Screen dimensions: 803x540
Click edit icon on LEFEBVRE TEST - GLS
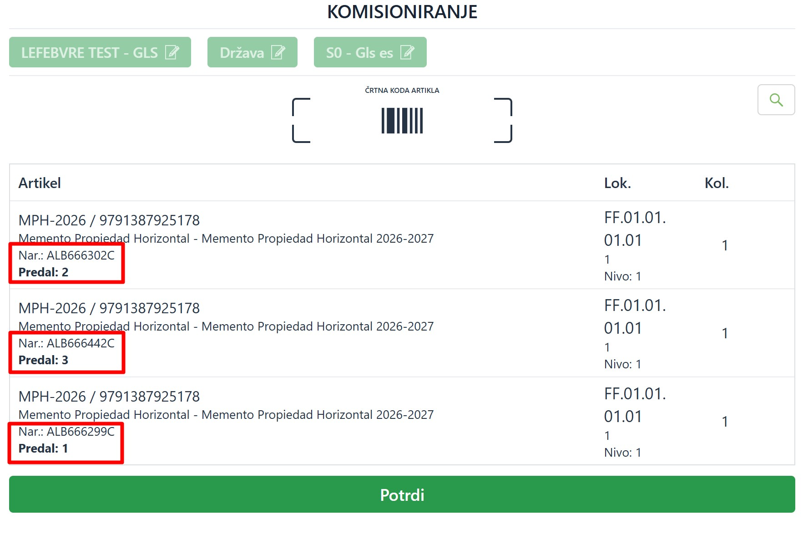[172, 52]
